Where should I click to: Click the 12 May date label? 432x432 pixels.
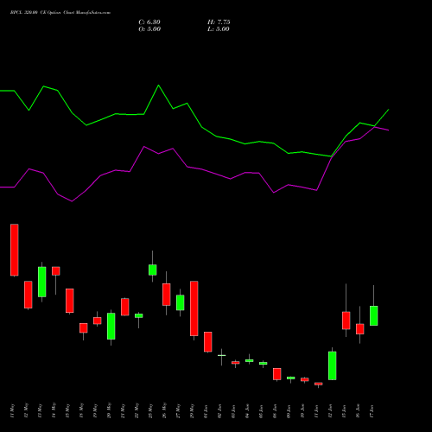pyautogui.click(x=26, y=411)
